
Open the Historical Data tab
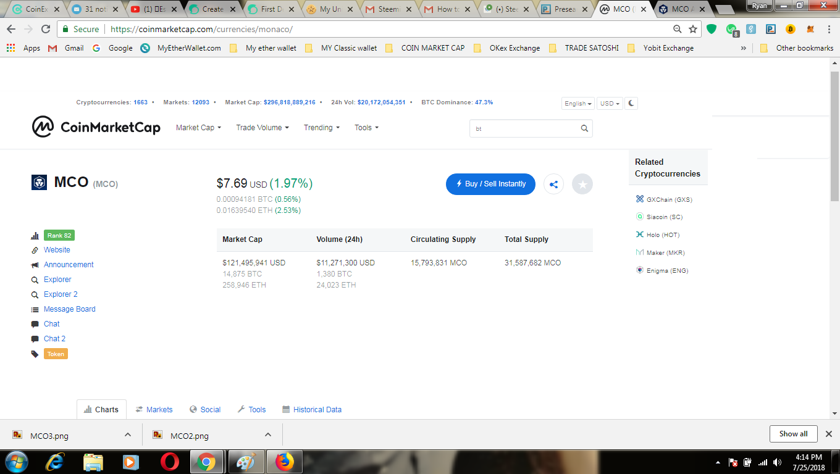[312, 409]
